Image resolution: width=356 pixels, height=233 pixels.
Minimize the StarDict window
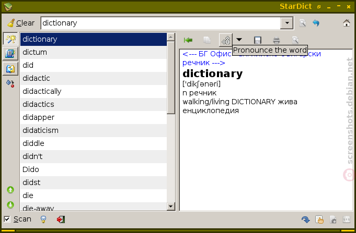tap(328, 7)
